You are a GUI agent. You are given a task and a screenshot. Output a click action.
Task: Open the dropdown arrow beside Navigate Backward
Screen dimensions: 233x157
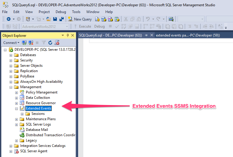13,19
